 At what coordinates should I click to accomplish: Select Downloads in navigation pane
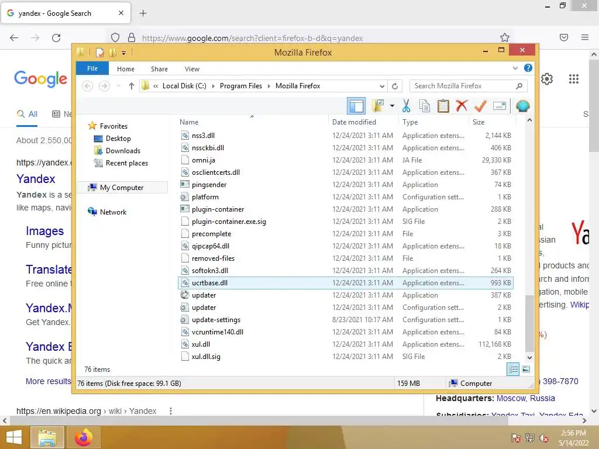pyautogui.click(x=123, y=150)
